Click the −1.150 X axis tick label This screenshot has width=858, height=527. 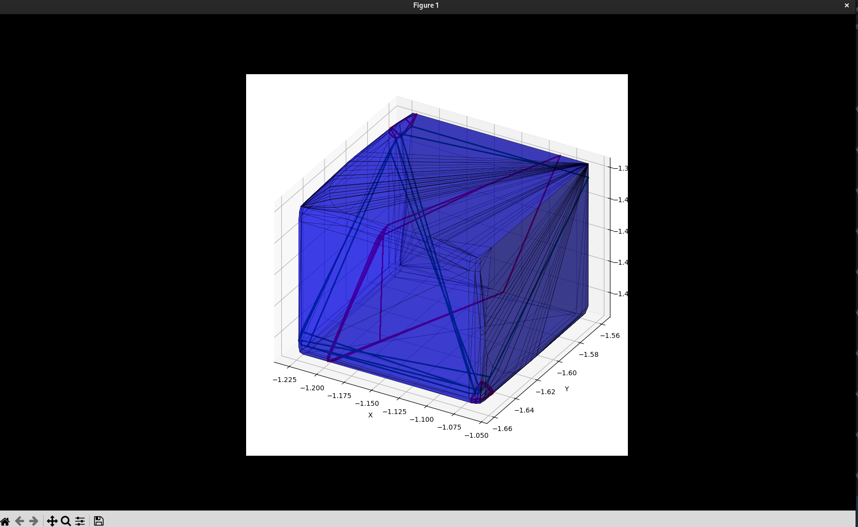click(367, 403)
